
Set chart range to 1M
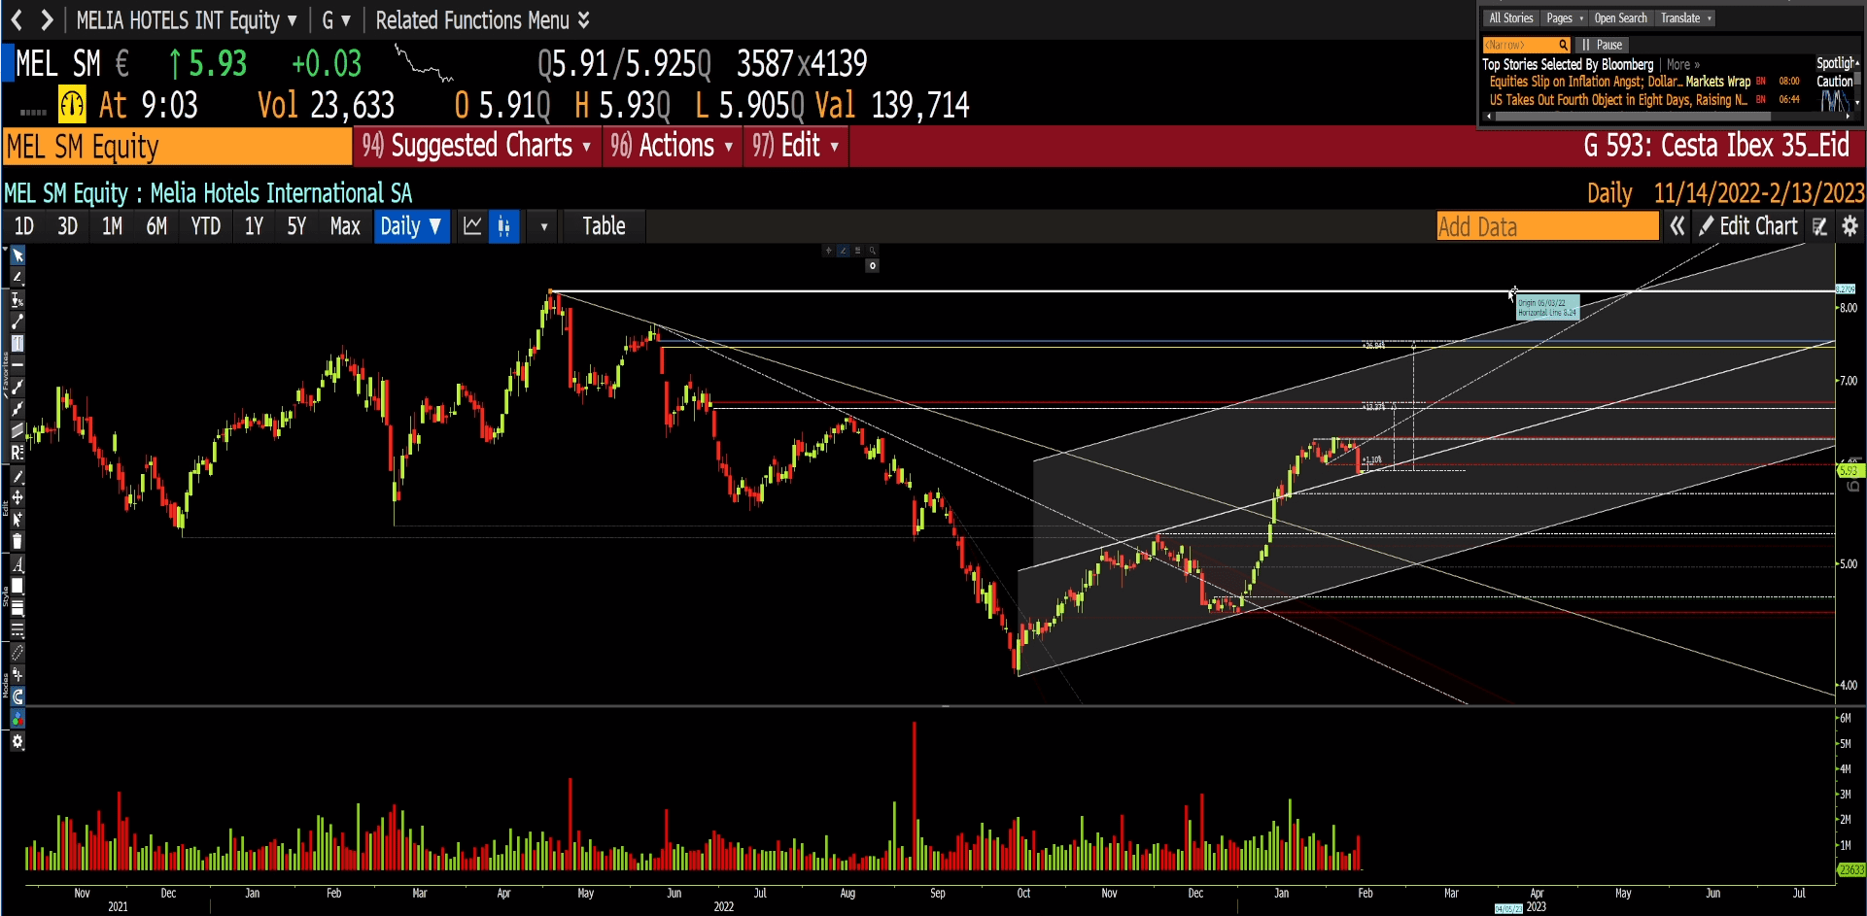112,226
